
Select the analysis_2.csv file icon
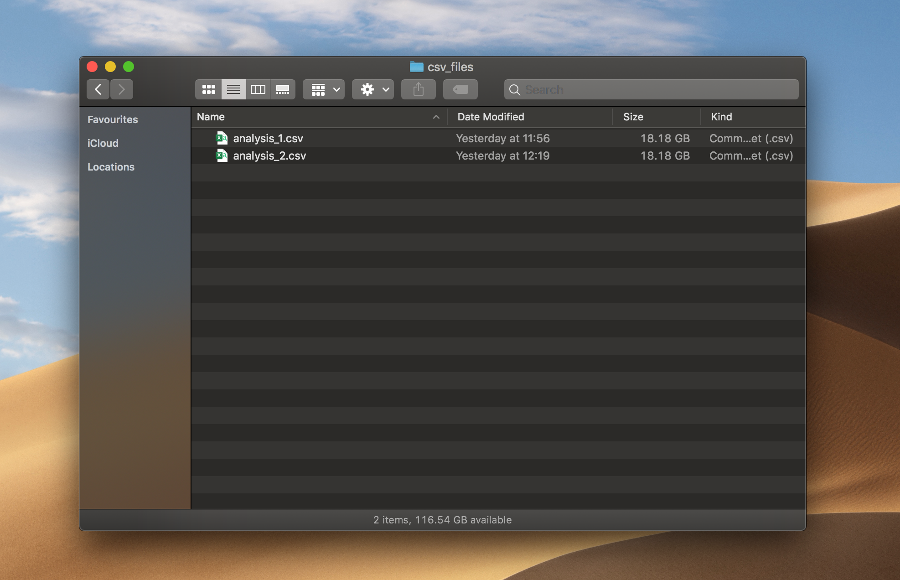222,155
